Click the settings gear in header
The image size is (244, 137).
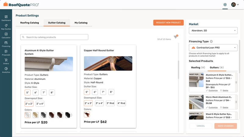point(225,5)
